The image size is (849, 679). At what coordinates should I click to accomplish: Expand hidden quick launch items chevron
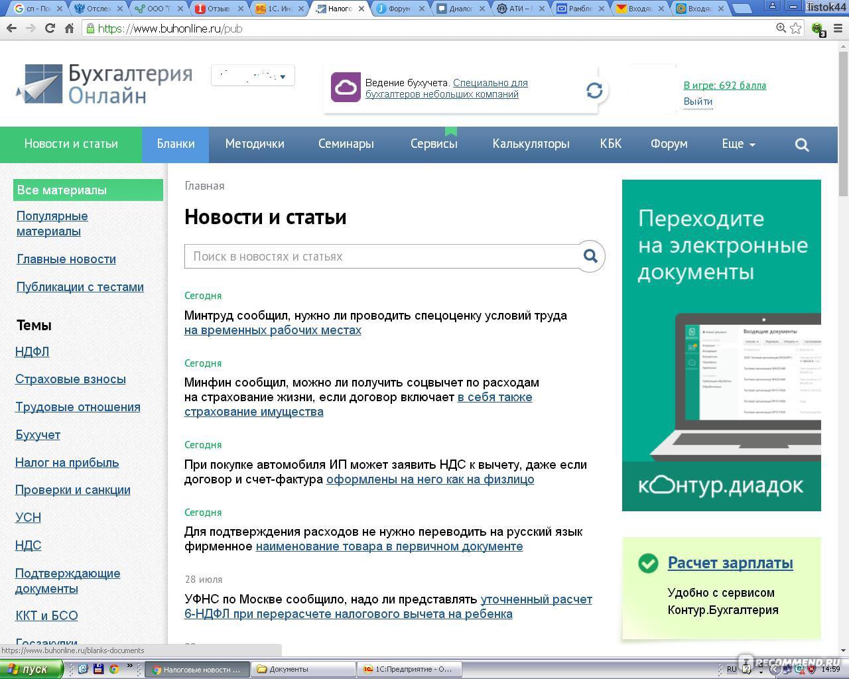point(130,667)
